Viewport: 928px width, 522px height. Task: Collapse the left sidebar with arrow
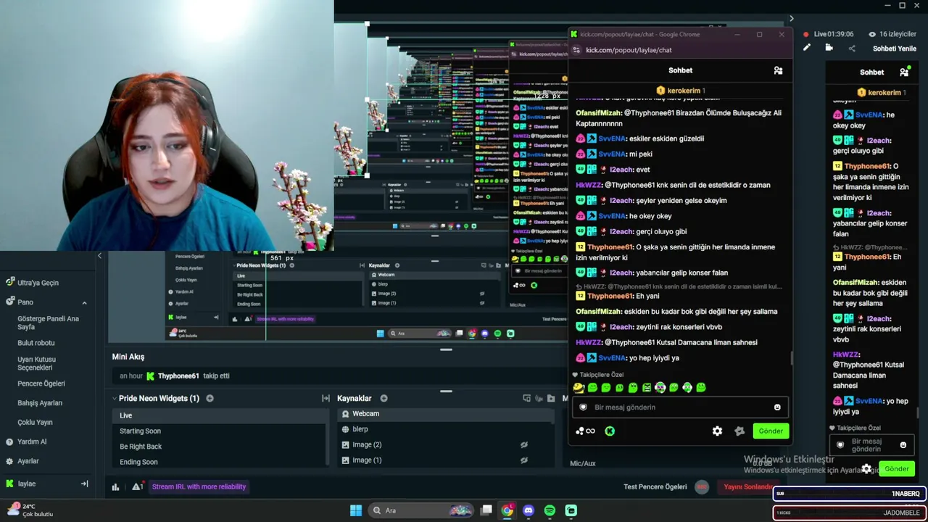(99, 256)
